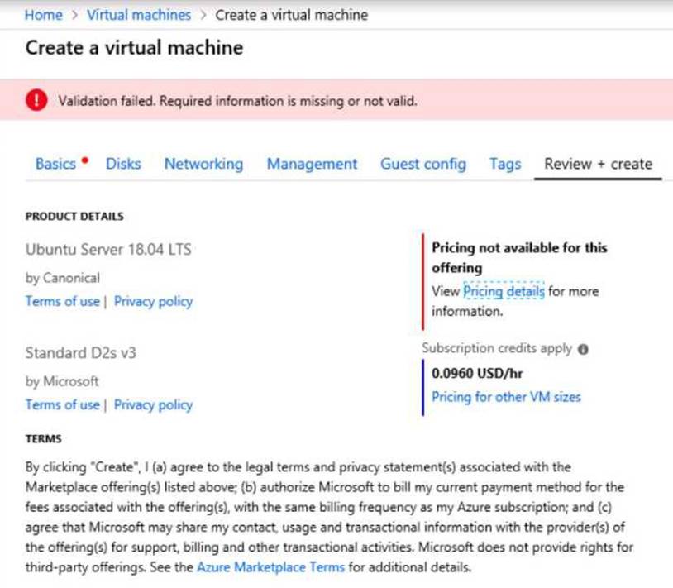
Task: Open the Azure Marketplace Terms link
Action: click(x=271, y=567)
